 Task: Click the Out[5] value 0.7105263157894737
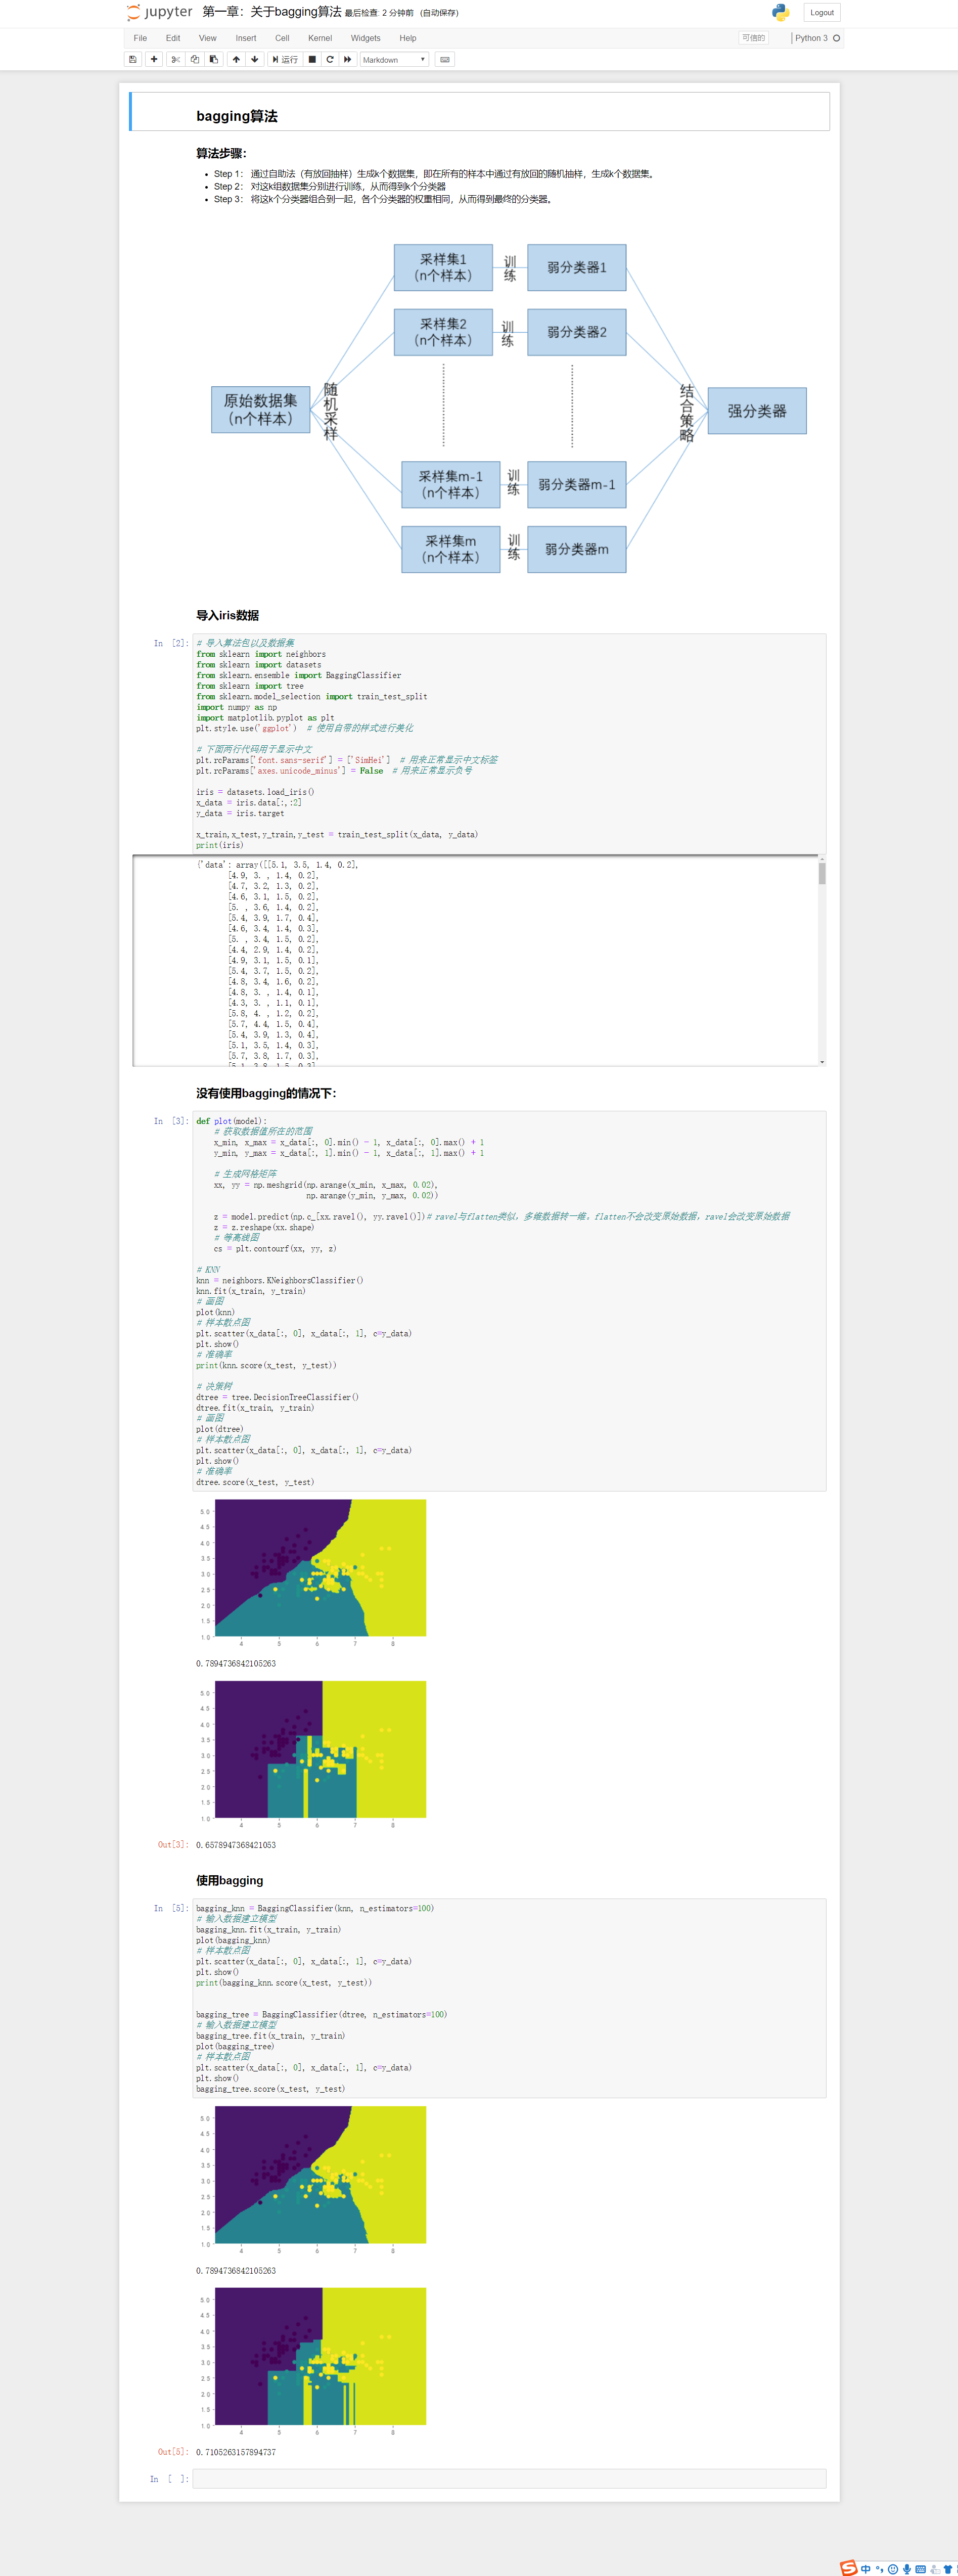pos(236,2452)
